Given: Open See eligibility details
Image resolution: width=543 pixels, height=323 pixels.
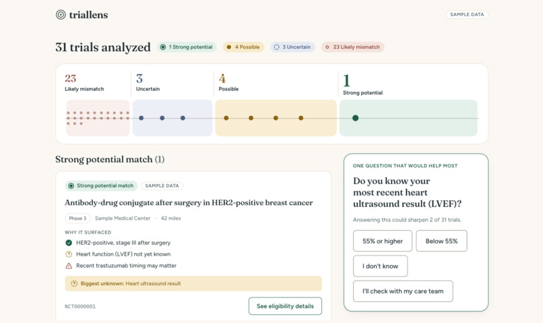Looking at the screenshot, I should tap(285, 306).
